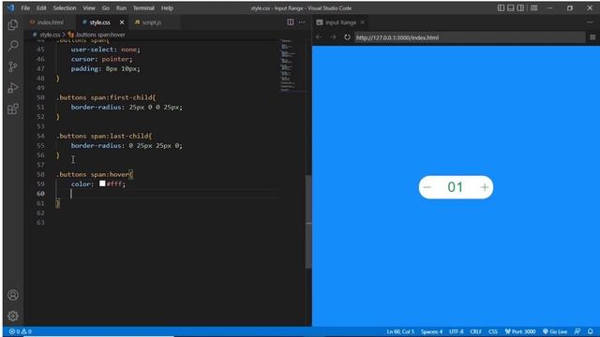600x337 pixels.
Task: Click Go Live in status bar
Action: click(x=555, y=331)
